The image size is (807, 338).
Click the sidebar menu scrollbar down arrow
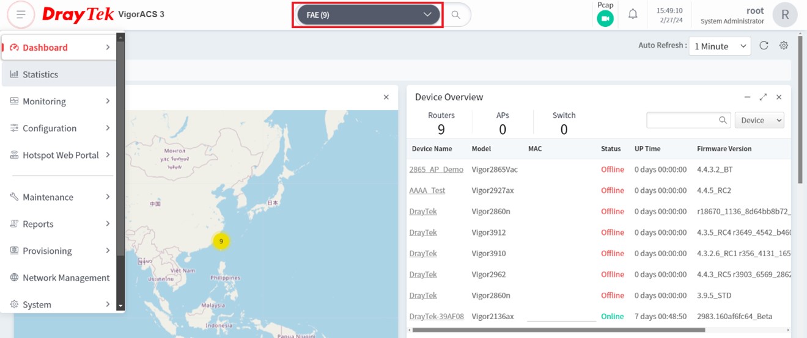pos(120,306)
